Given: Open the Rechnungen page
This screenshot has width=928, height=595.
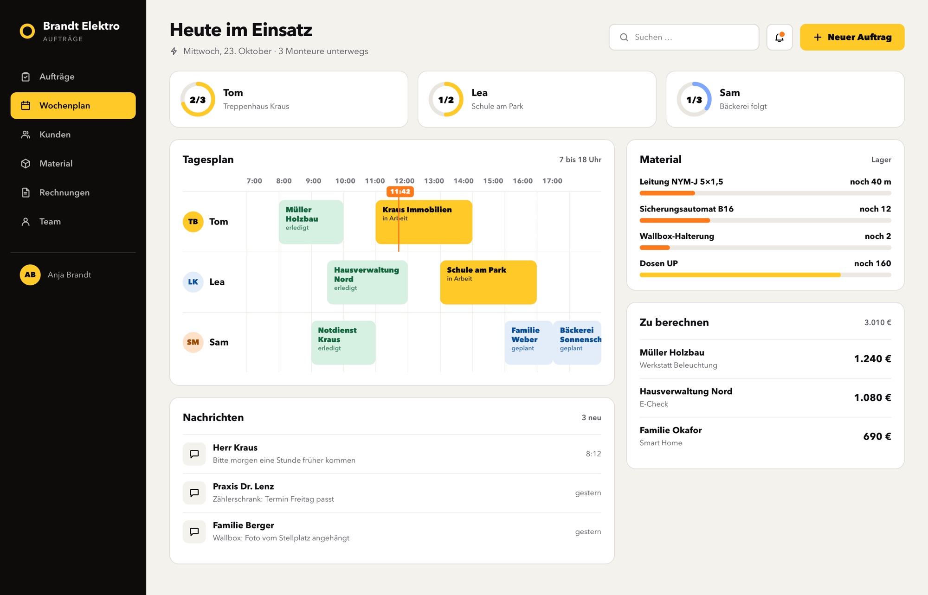Looking at the screenshot, I should pos(73,192).
